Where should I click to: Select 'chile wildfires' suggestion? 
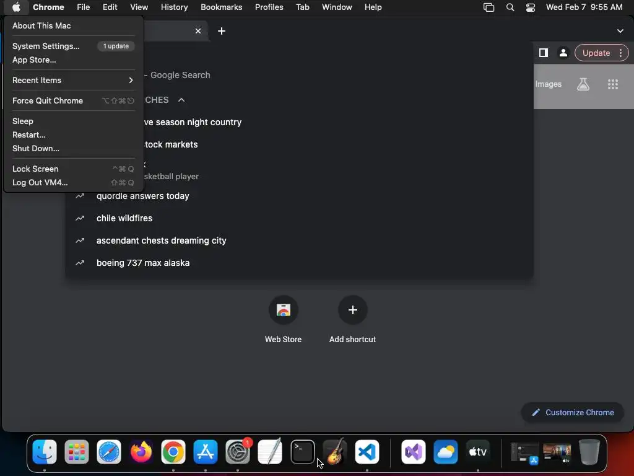[299, 218]
